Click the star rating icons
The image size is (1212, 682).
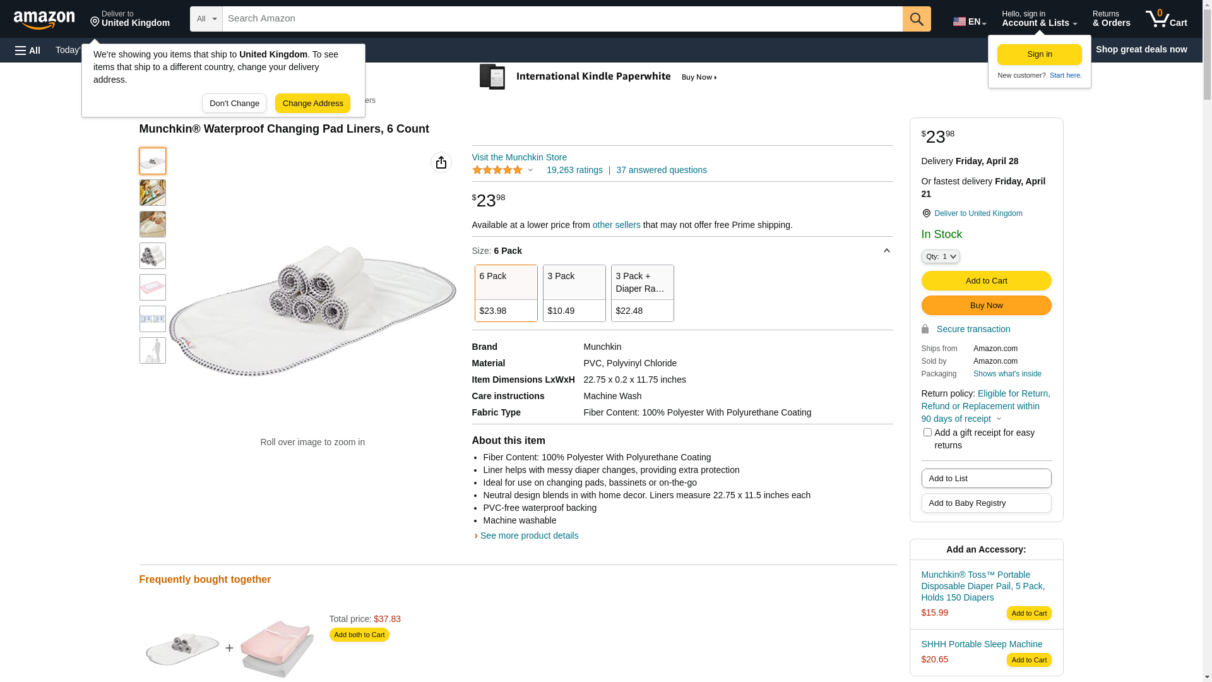click(x=497, y=170)
